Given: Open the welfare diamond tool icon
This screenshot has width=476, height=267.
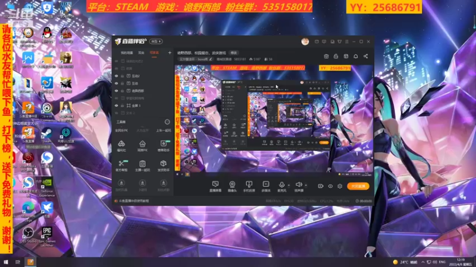Looking at the screenshot, I should [121, 144].
